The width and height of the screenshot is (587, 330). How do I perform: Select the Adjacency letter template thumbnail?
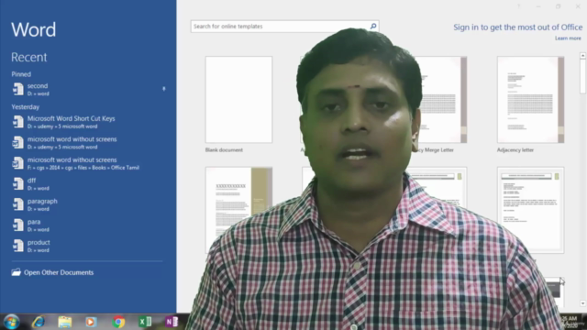[x=530, y=100]
